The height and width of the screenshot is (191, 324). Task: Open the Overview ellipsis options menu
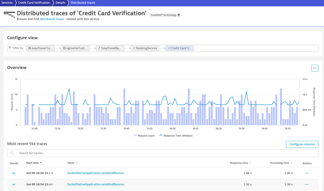315,68
